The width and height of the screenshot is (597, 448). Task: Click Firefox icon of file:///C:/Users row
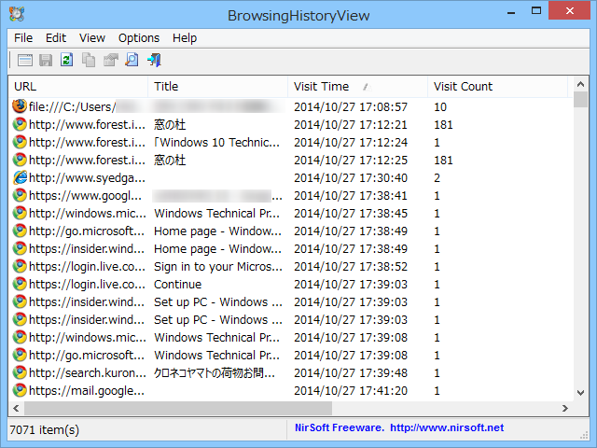[x=20, y=106]
